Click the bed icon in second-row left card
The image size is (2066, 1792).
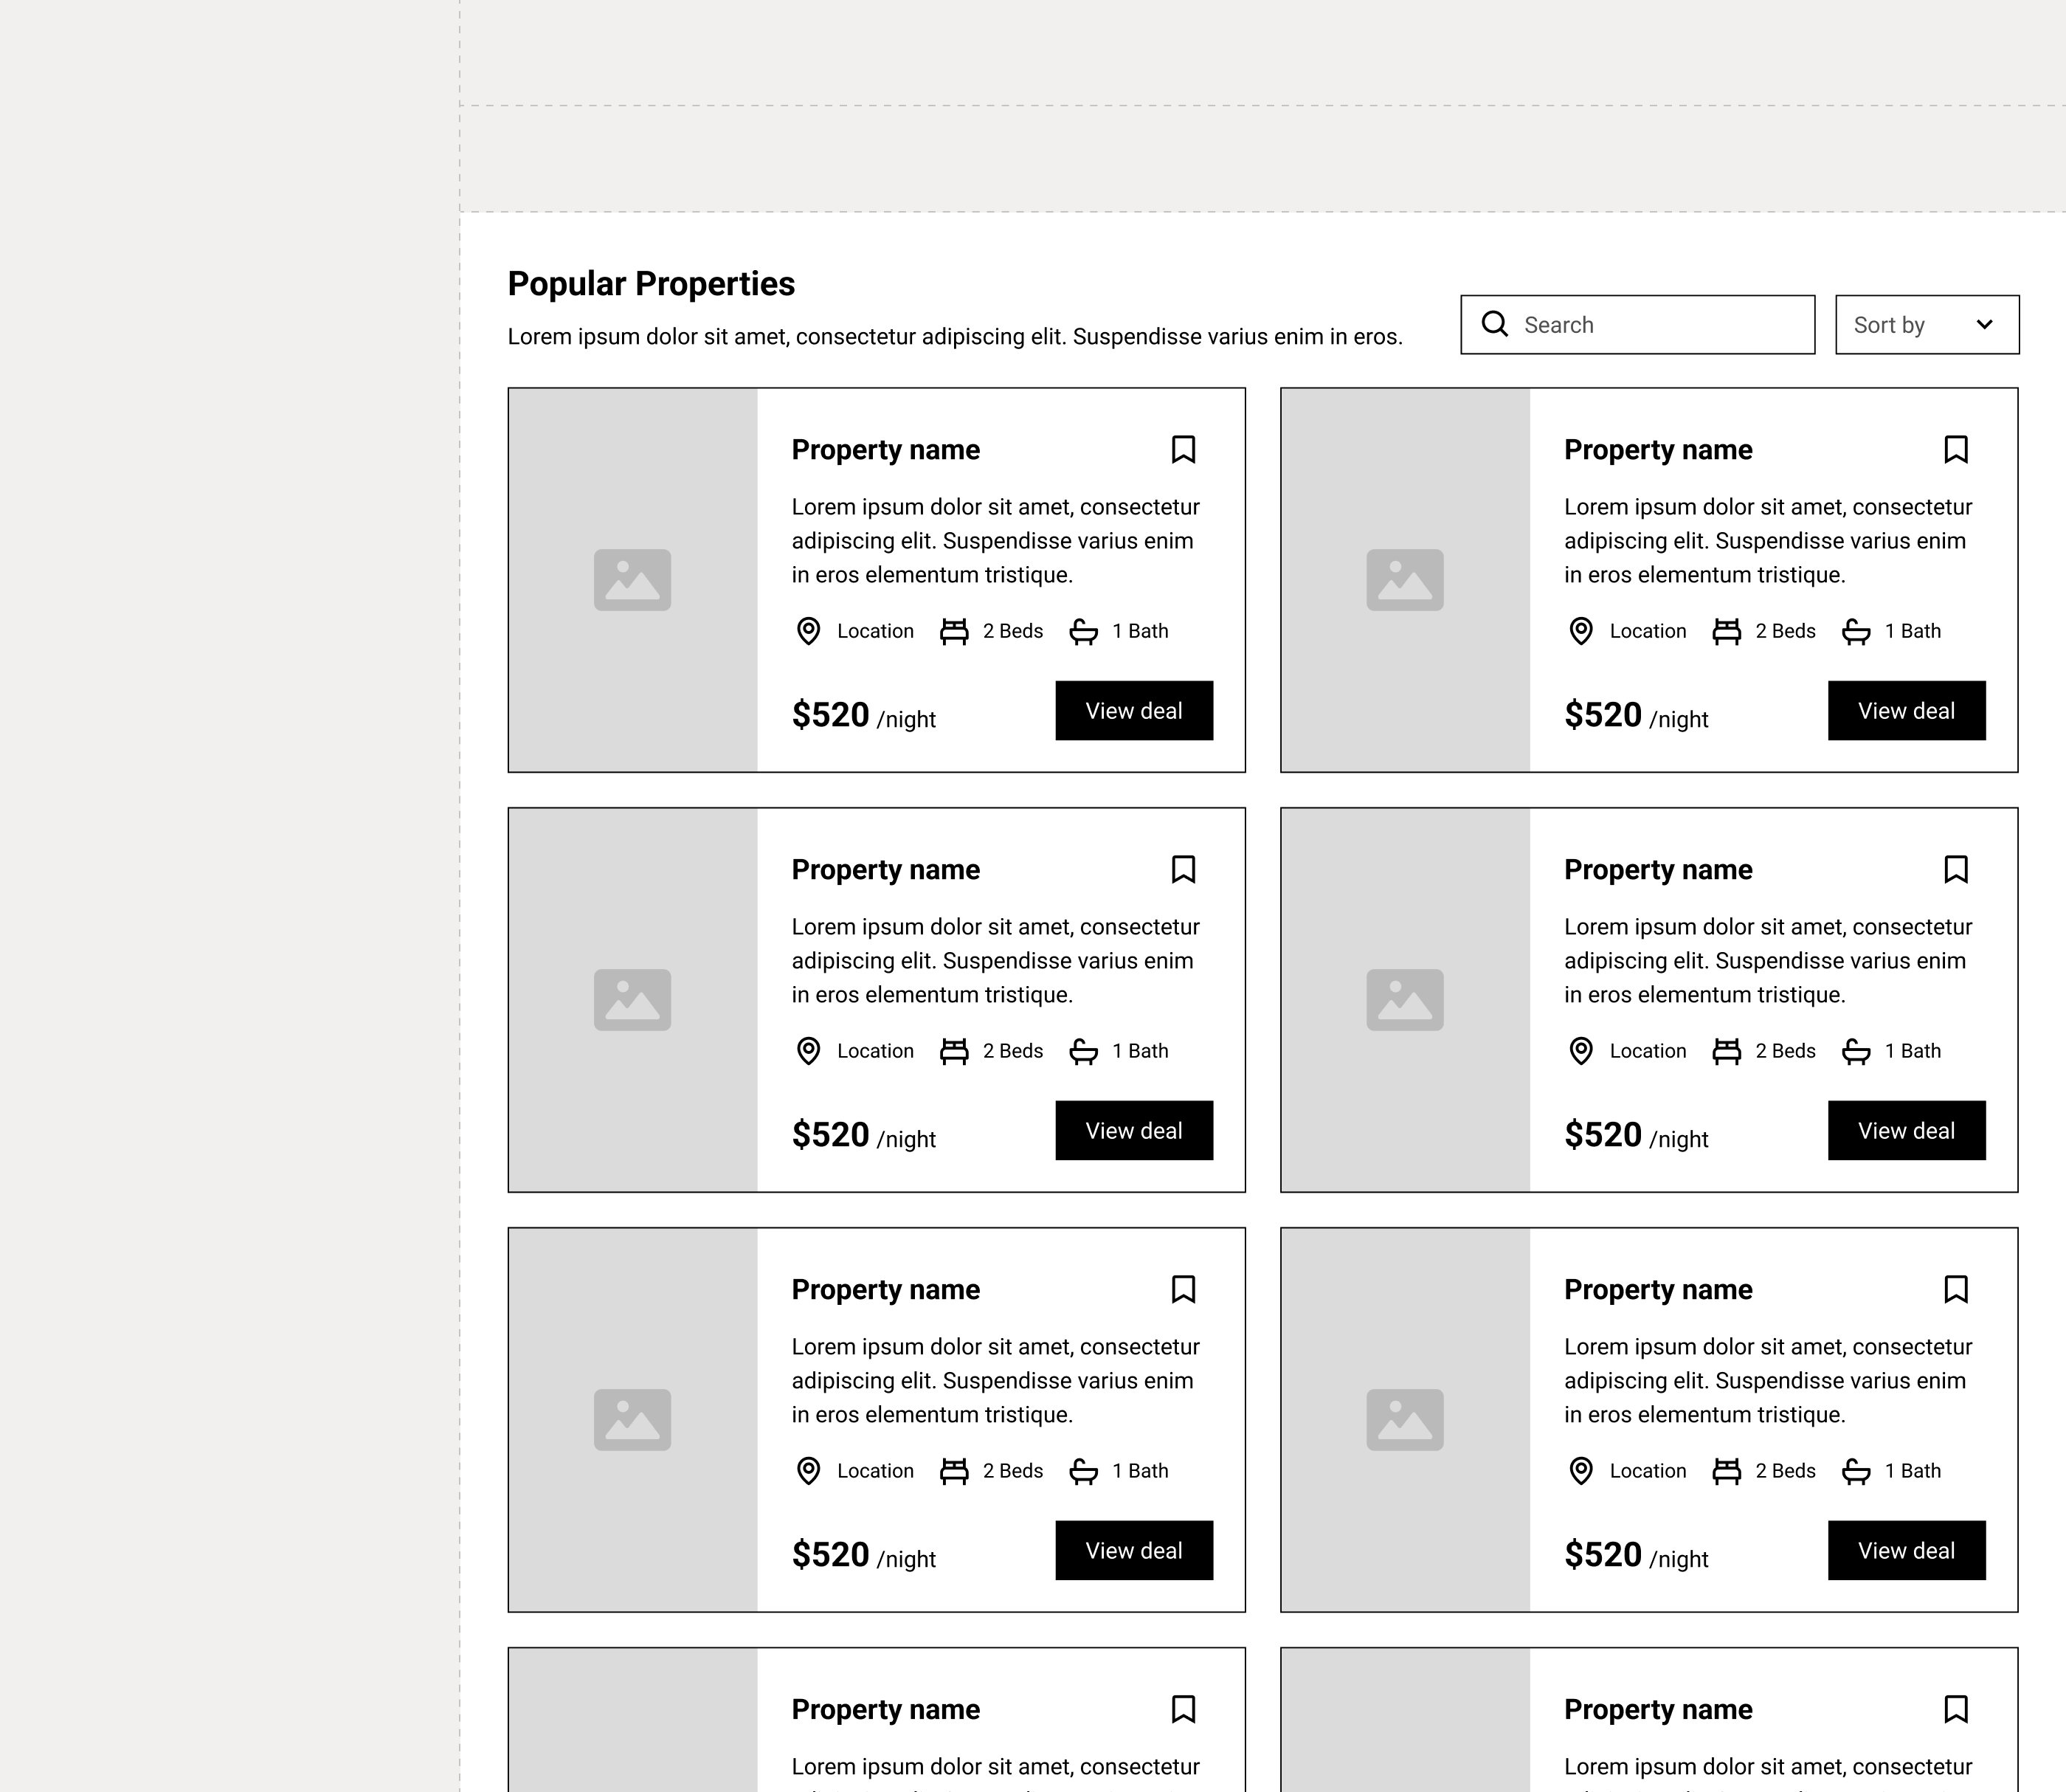[x=955, y=1051]
